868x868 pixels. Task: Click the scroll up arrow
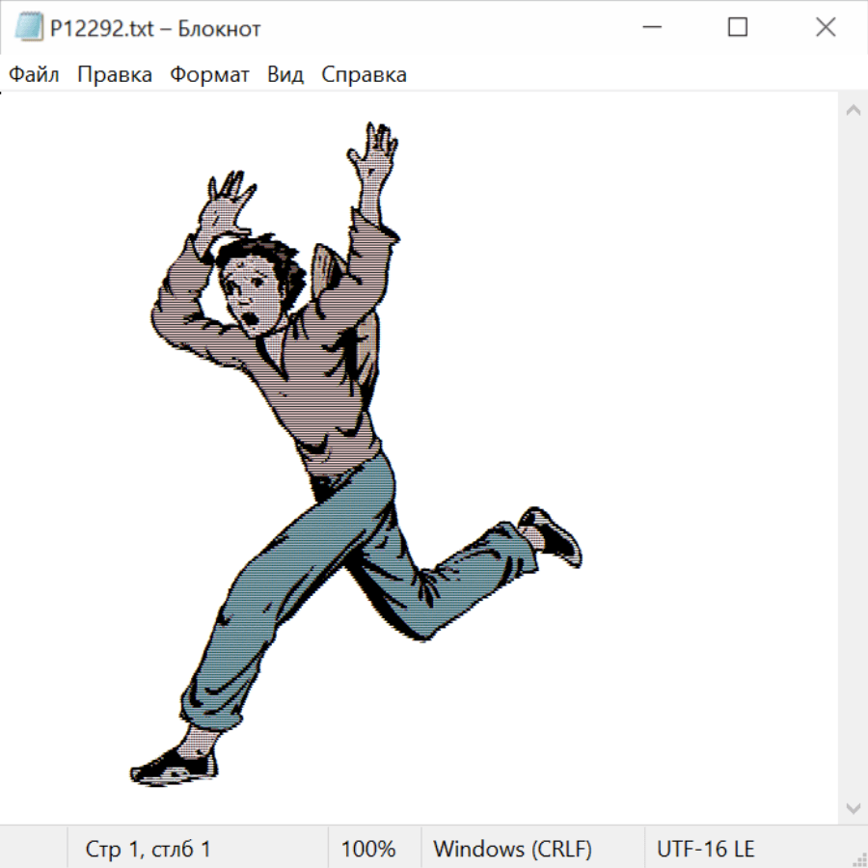[853, 110]
